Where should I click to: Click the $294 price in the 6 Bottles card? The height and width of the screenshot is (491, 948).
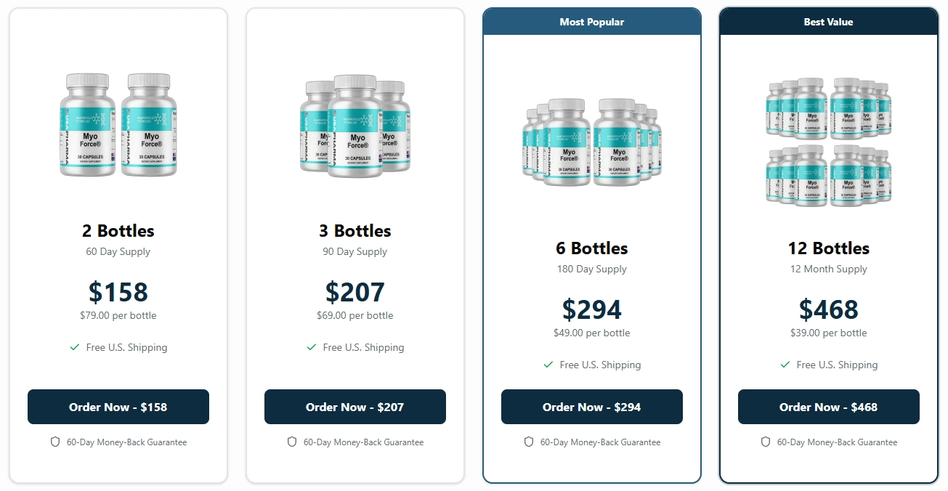592,309
